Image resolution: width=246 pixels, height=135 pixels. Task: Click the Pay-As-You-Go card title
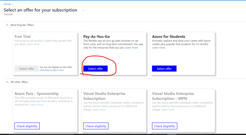coord(96,37)
